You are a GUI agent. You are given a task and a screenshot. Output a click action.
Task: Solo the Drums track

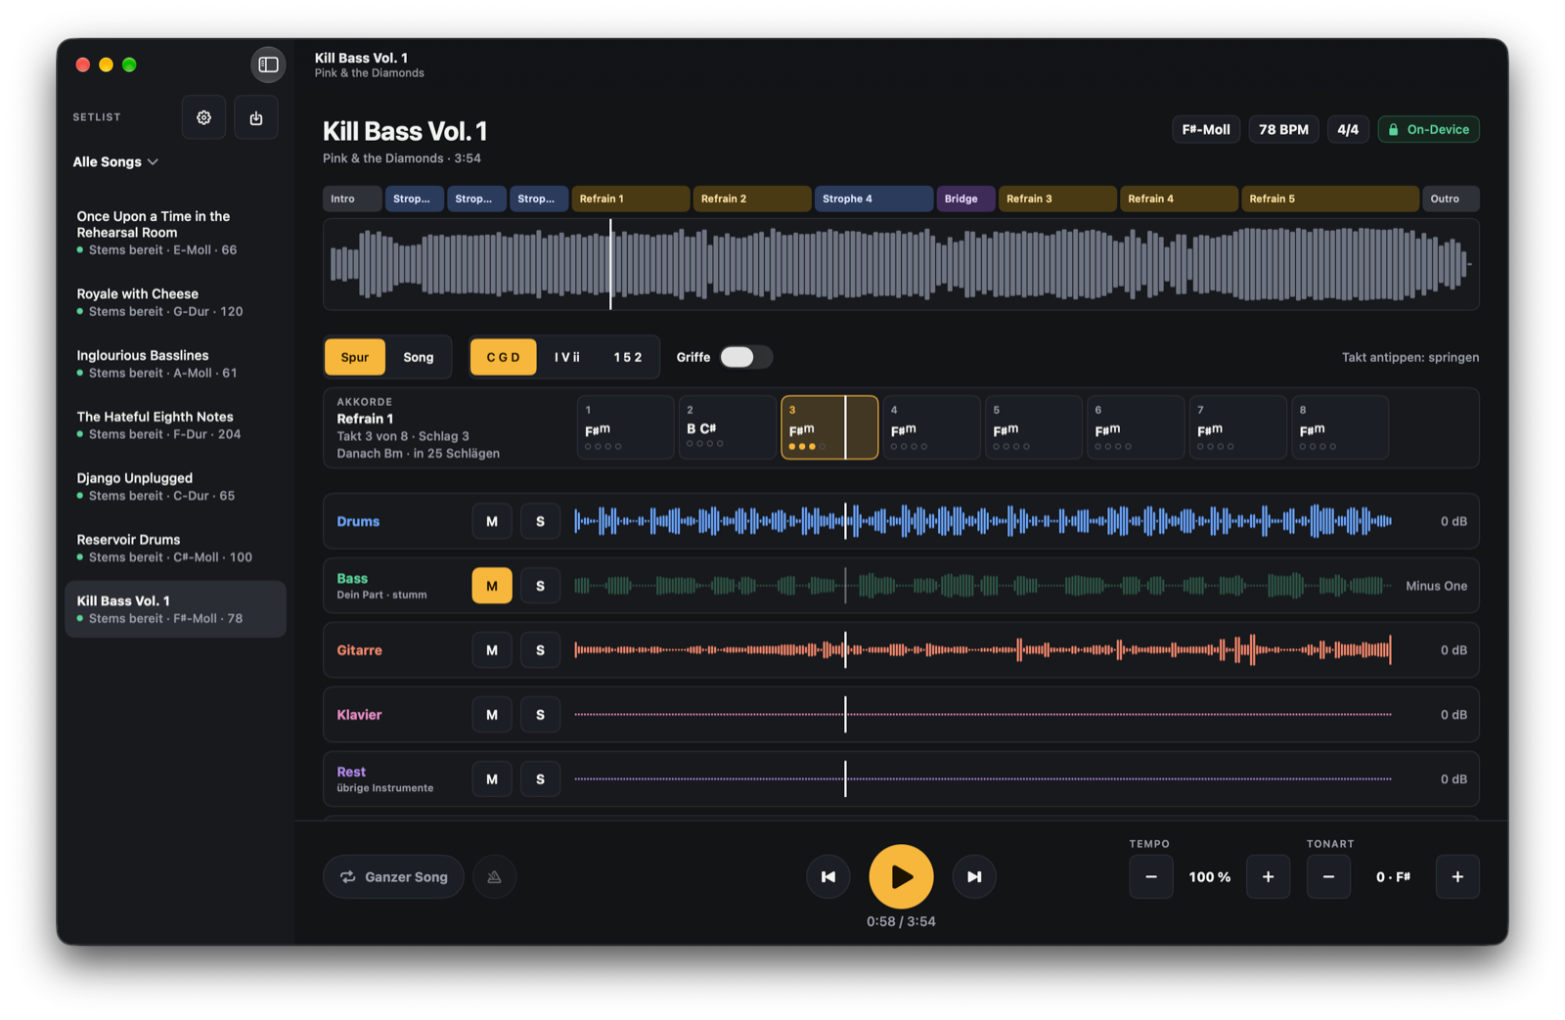click(x=540, y=521)
